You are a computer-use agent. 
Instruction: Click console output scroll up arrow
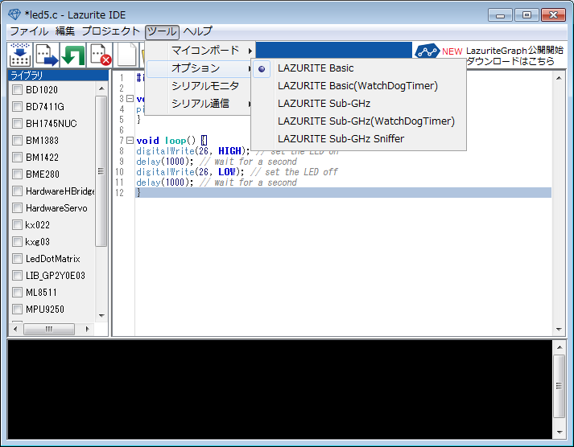tap(560, 347)
